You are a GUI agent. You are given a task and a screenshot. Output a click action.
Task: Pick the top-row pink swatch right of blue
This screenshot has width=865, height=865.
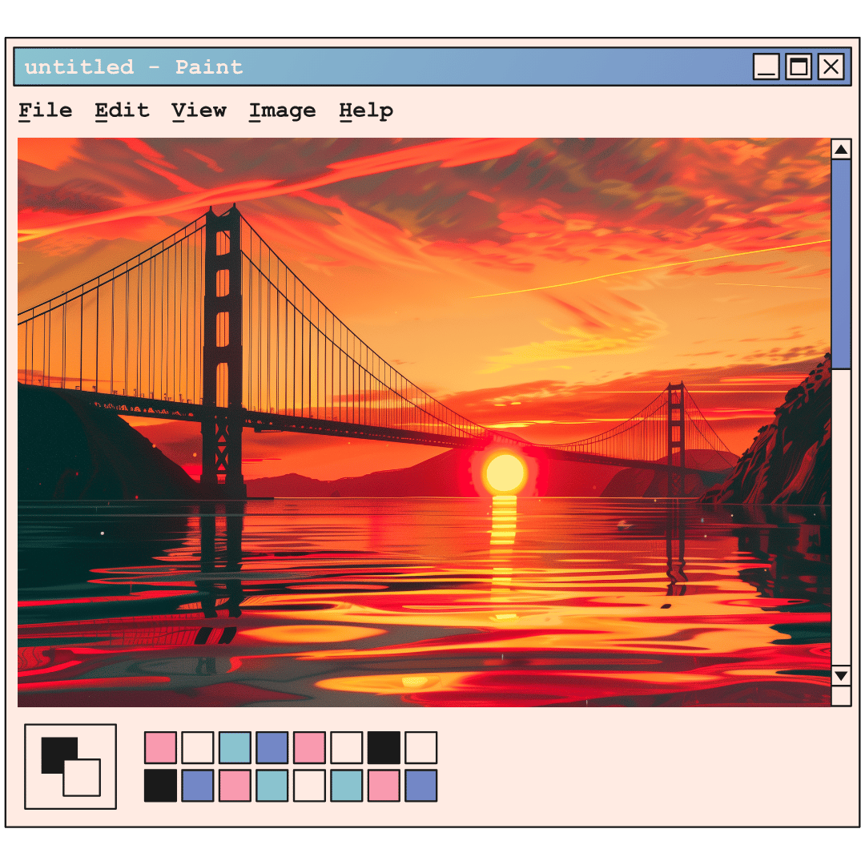309,747
